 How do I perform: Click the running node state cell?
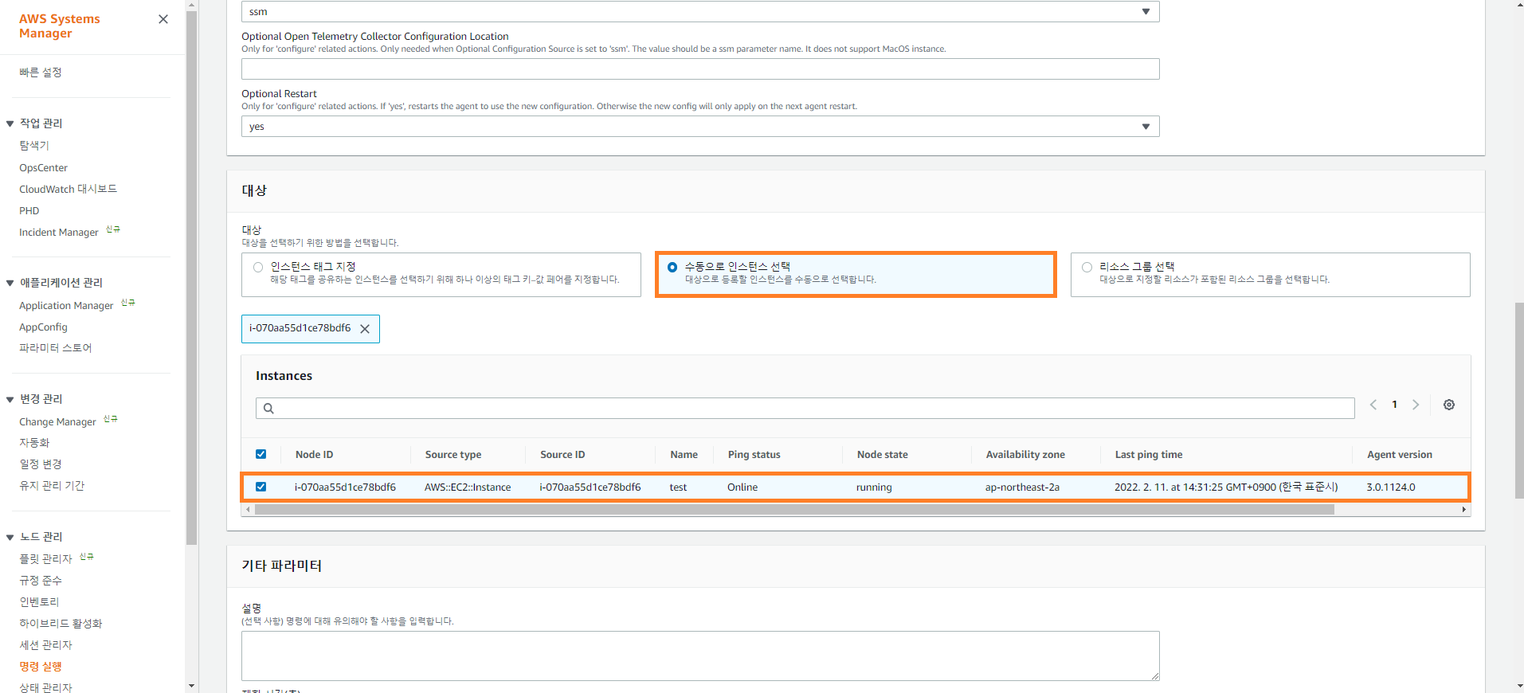874,487
